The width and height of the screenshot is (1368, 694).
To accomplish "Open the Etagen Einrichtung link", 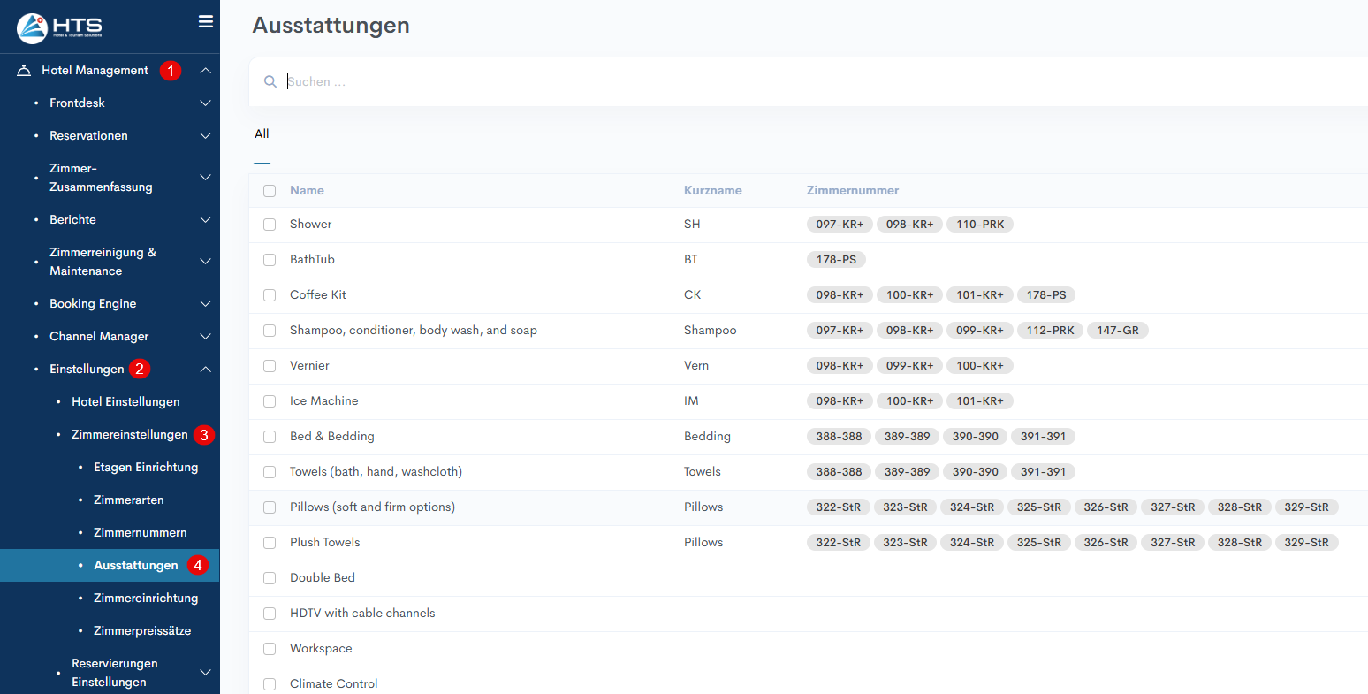I will tap(145, 468).
